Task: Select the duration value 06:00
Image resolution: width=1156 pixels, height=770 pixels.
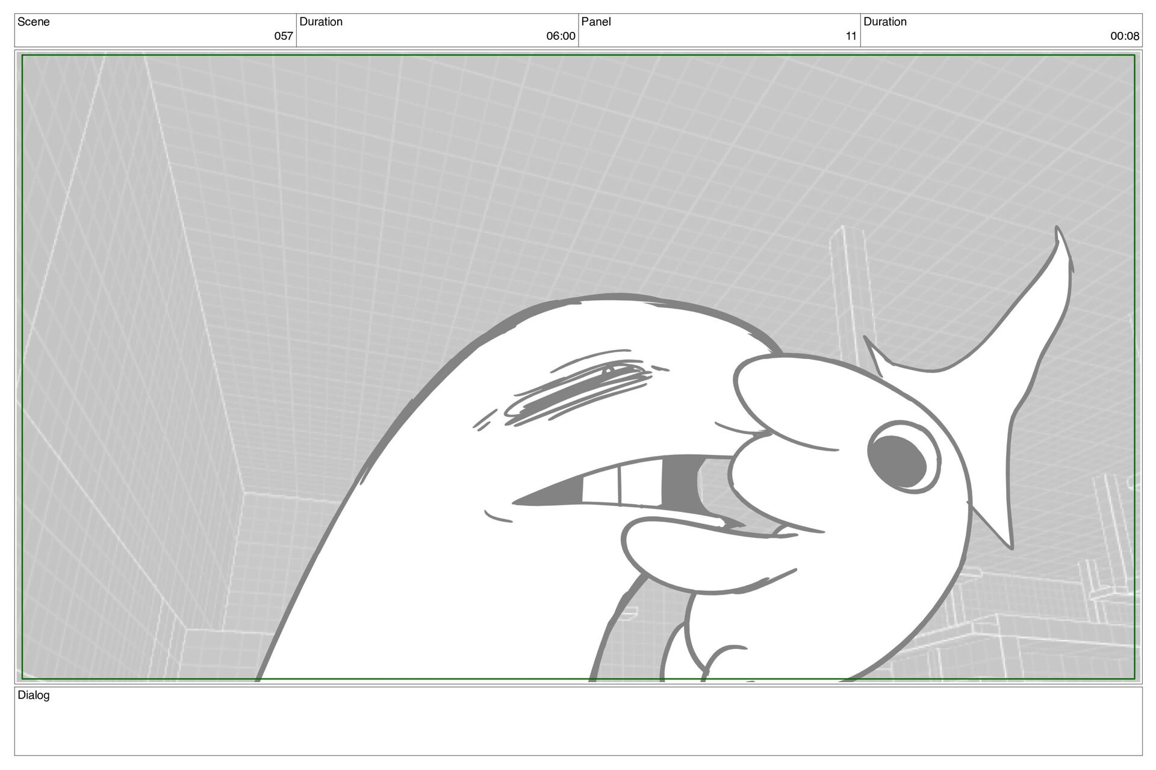Action: click(x=561, y=36)
